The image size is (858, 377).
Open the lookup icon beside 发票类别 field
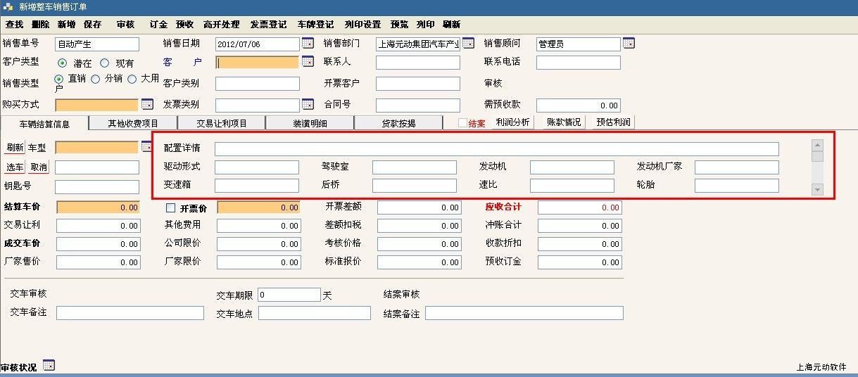tap(308, 105)
